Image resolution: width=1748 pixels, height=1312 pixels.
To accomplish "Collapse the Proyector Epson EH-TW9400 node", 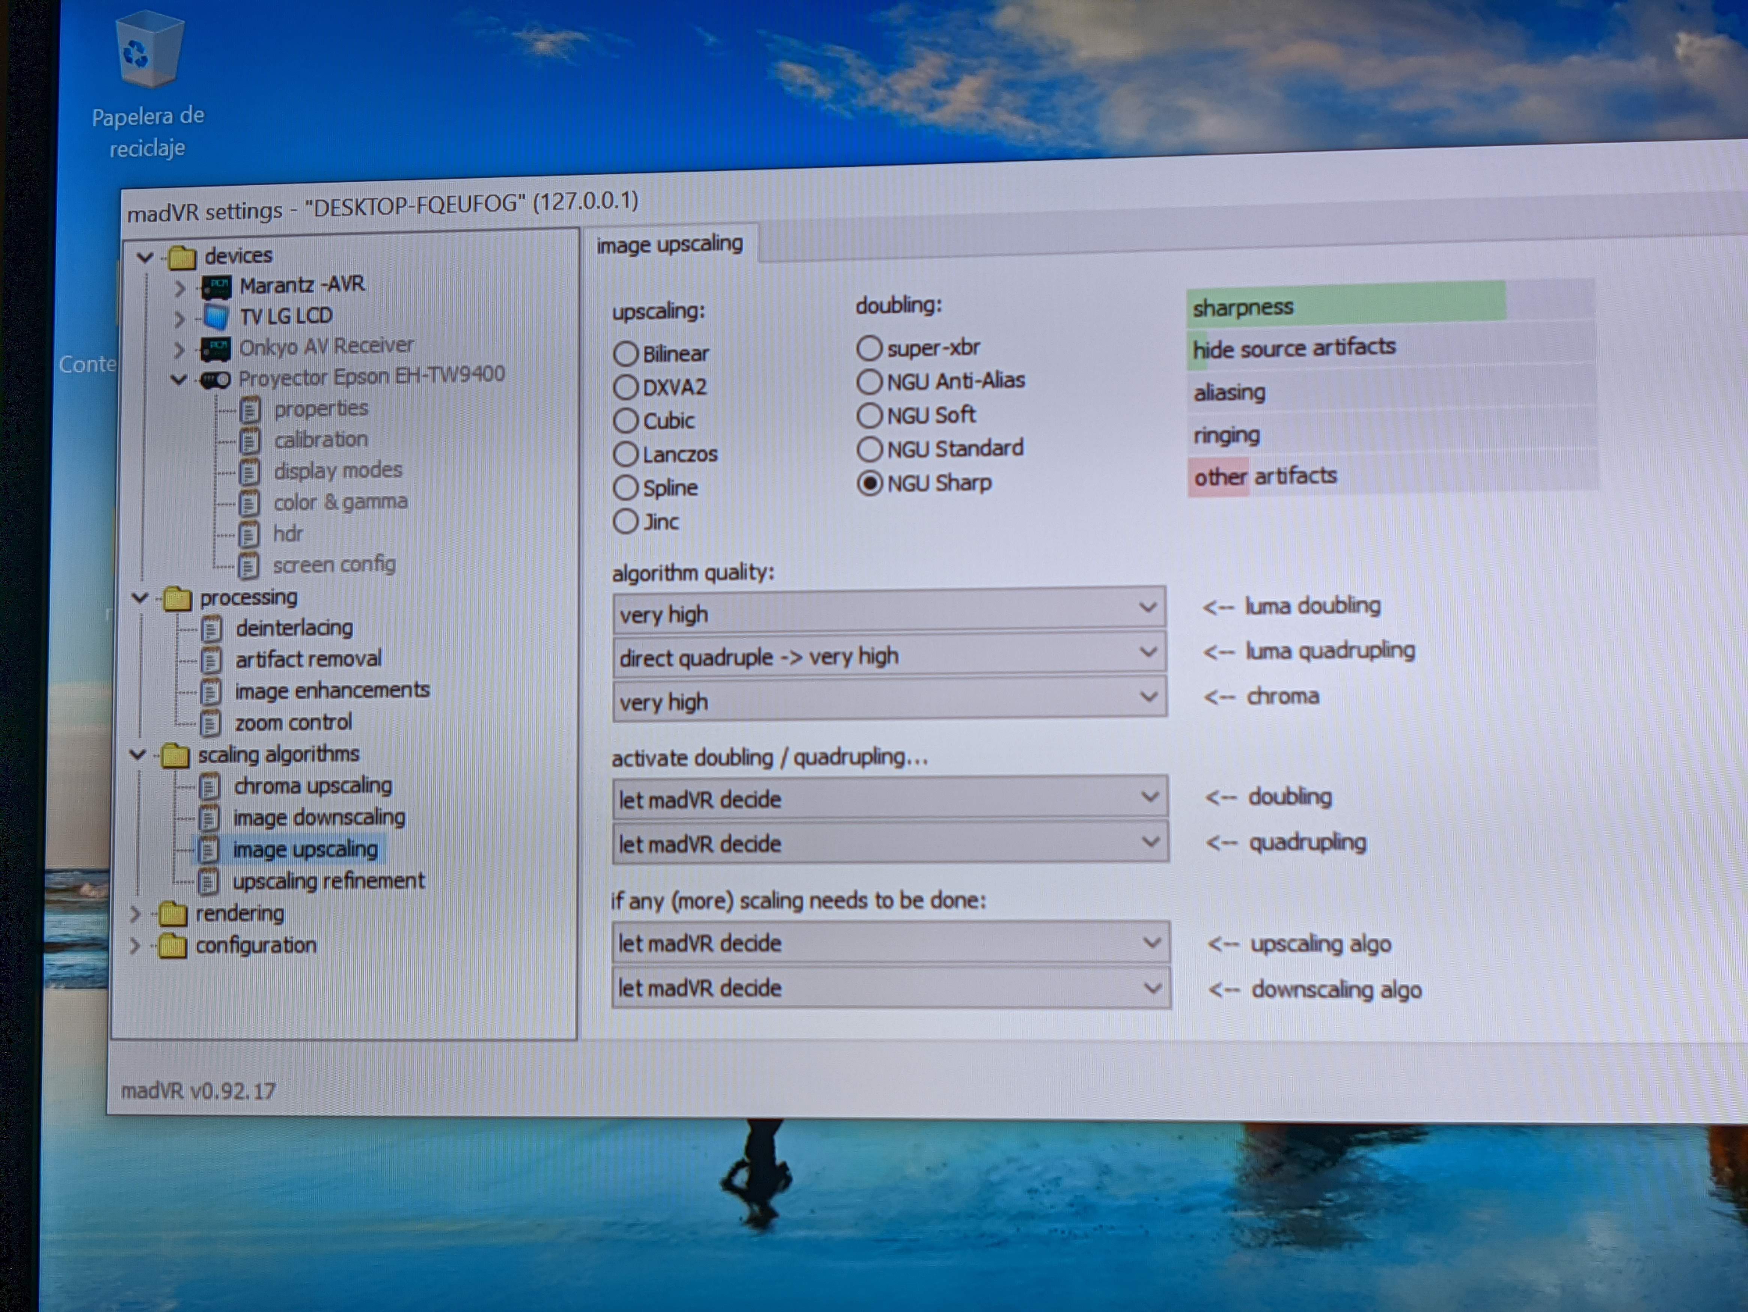I will 179,380.
